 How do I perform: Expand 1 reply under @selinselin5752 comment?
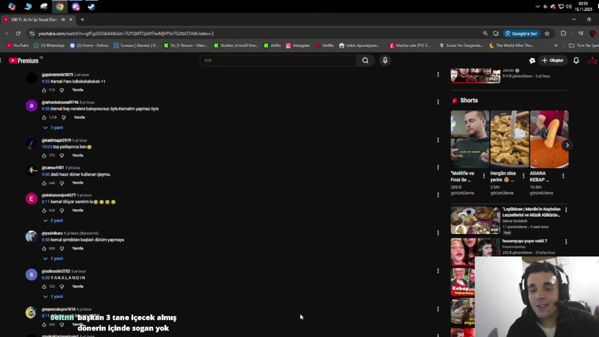(53, 297)
